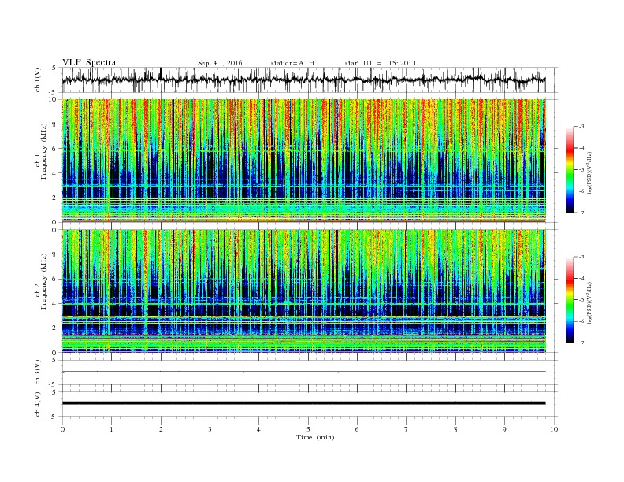624x482 pixels.
Task: Click time axis tick label "8"
Action: (455, 429)
